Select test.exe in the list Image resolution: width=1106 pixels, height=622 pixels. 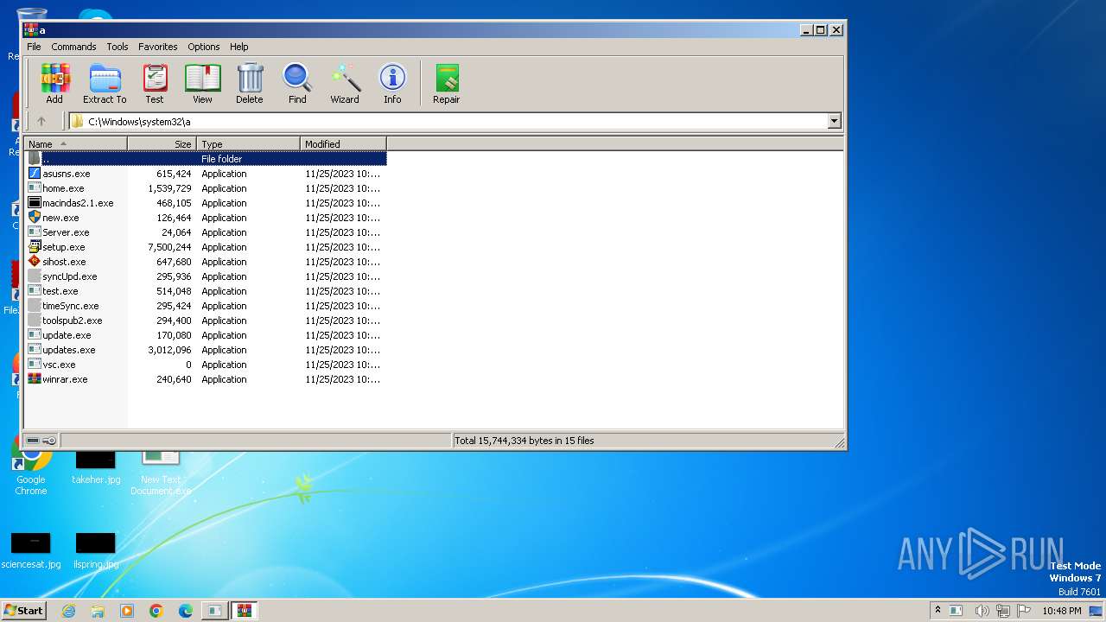tap(60, 291)
